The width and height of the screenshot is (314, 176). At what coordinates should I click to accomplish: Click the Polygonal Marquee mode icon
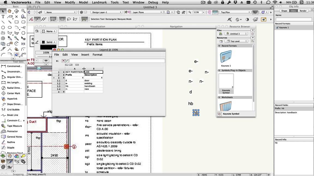click(75, 19)
